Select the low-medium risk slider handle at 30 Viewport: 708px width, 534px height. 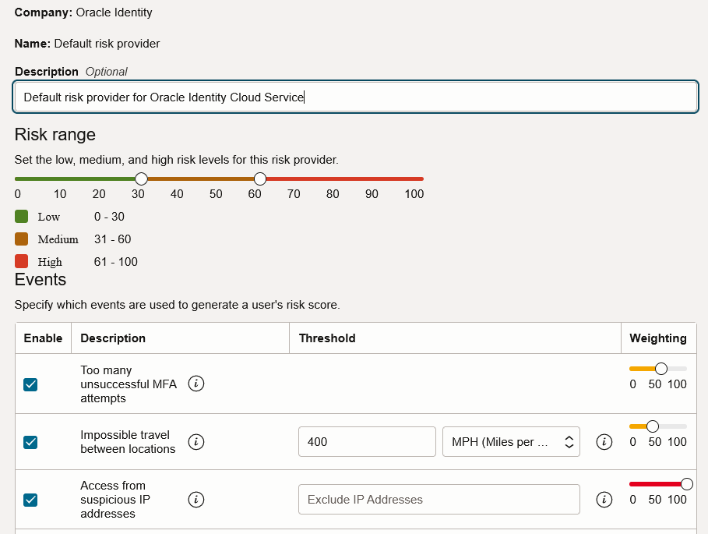pos(140,178)
